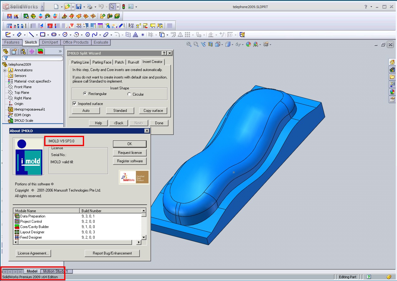This screenshot has height=281, width=397.
Task: Uncheck the Imported surface checkbox
Action: pos(74,103)
